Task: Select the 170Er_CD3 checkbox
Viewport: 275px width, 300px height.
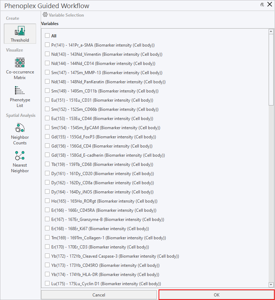Action: coord(47,247)
